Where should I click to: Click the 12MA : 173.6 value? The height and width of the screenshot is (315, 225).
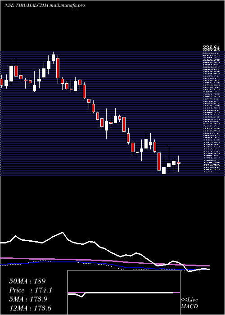[x=30, y=308]
